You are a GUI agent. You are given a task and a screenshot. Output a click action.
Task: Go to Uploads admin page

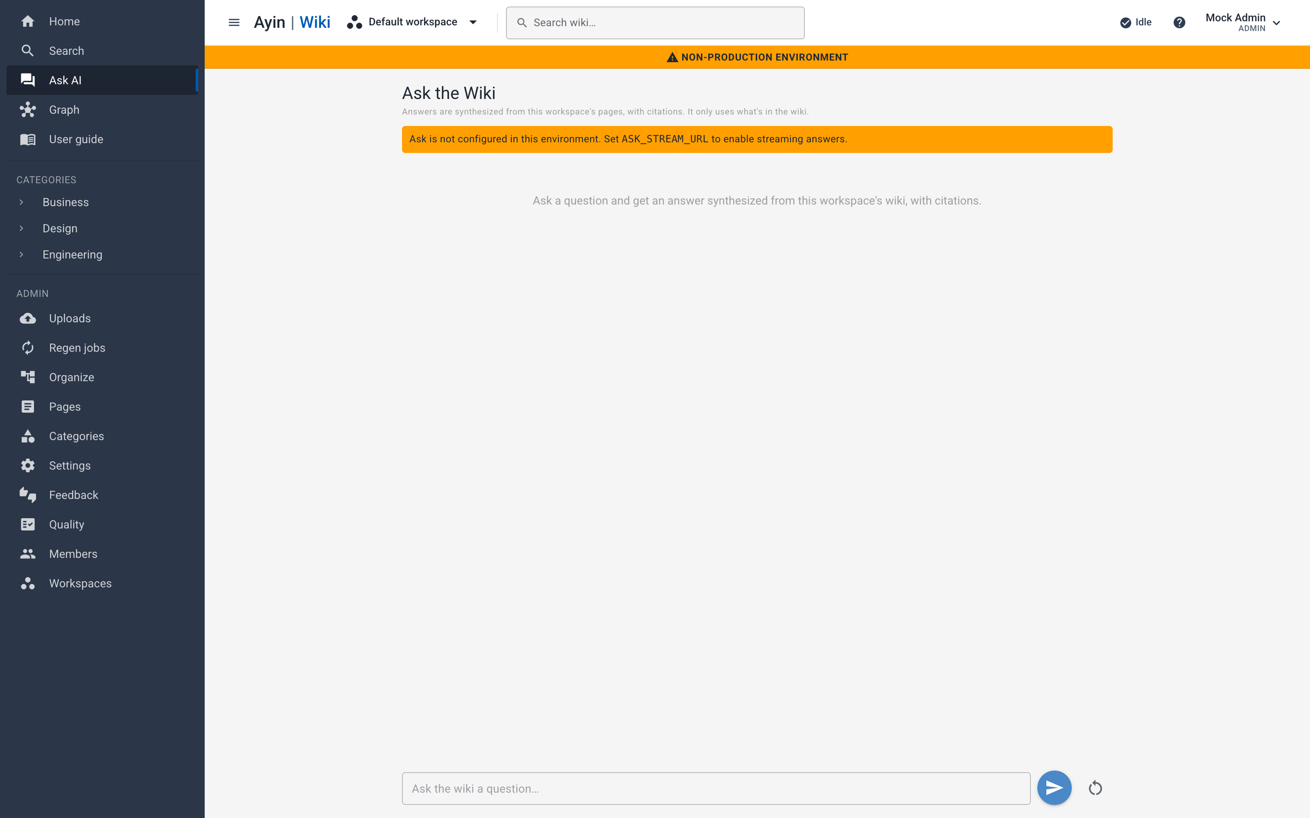(102, 318)
